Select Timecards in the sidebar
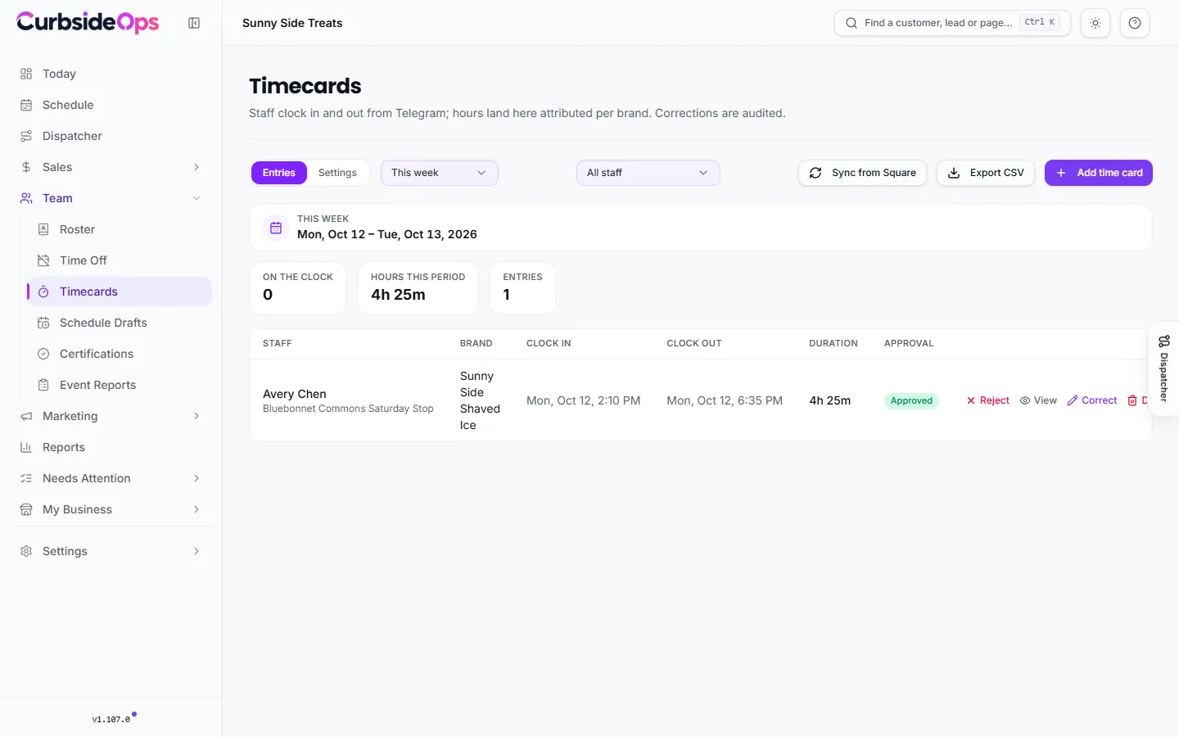 click(120, 292)
